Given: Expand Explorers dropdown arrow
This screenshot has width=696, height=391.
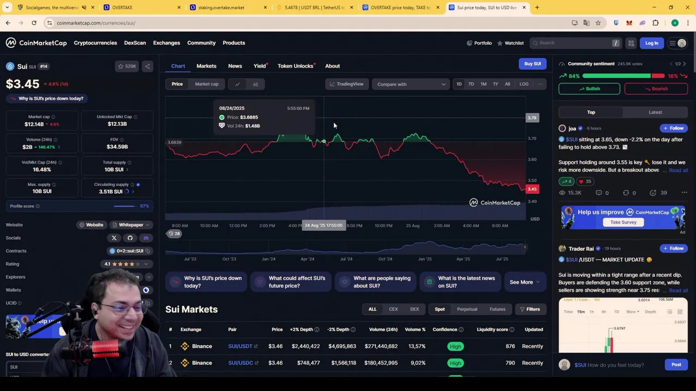Looking at the screenshot, I should (x=148, y=277).
